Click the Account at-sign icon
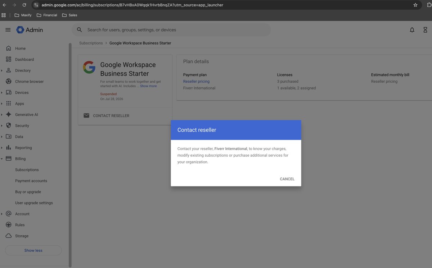Image resolution: width=432 pixels, height=268 pixels. click(x=9, y=214)
